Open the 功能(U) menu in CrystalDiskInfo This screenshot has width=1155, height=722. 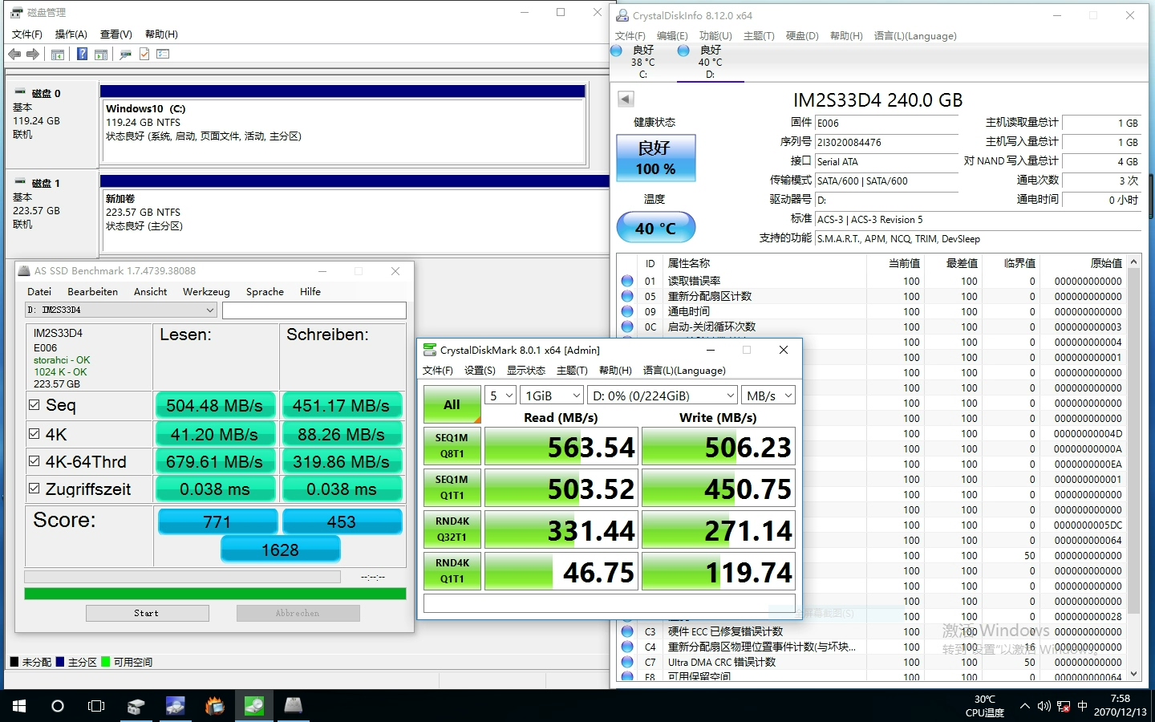coord(715,36)
